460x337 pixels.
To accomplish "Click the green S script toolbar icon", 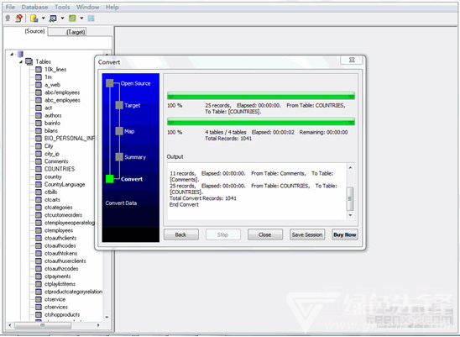I will click(x=72, y=18).
